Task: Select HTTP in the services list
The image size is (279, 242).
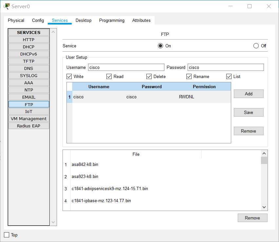Action: (x=28, y=40)
